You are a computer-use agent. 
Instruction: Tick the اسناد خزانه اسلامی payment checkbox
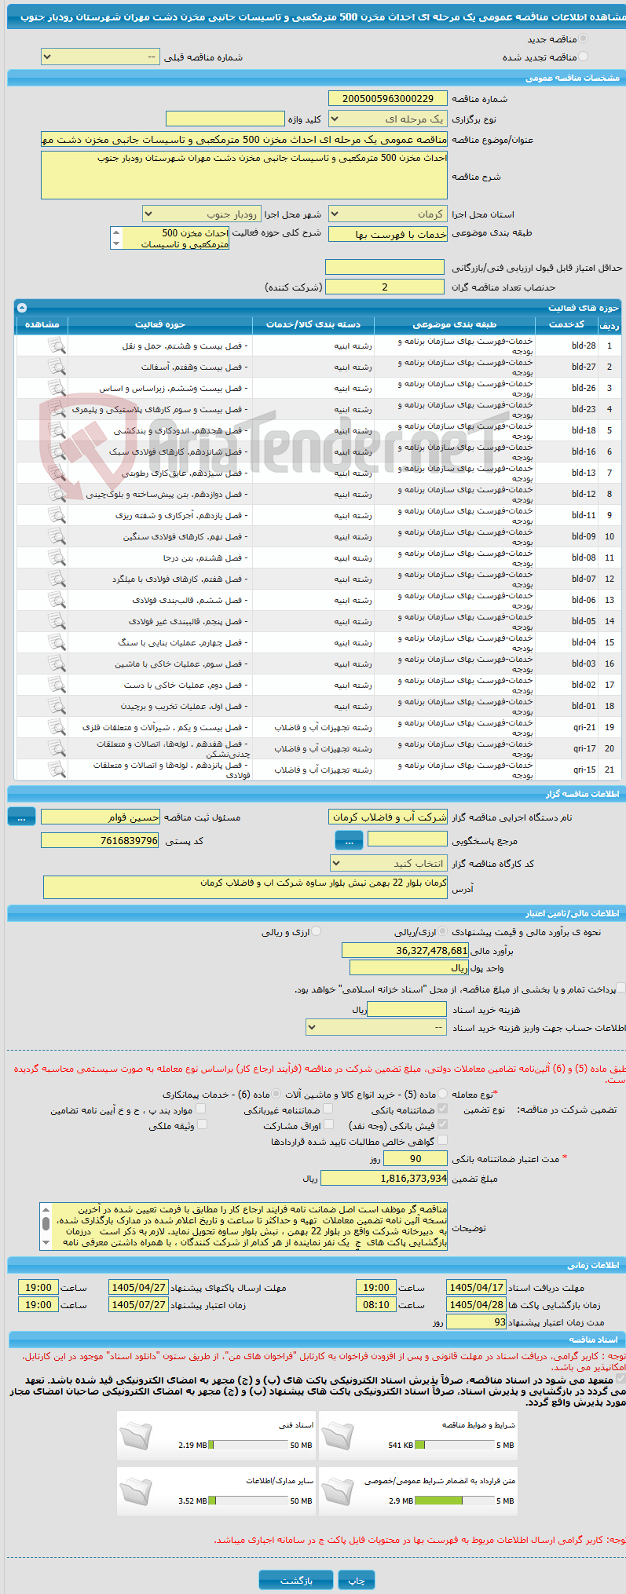[x=621, y=989]
